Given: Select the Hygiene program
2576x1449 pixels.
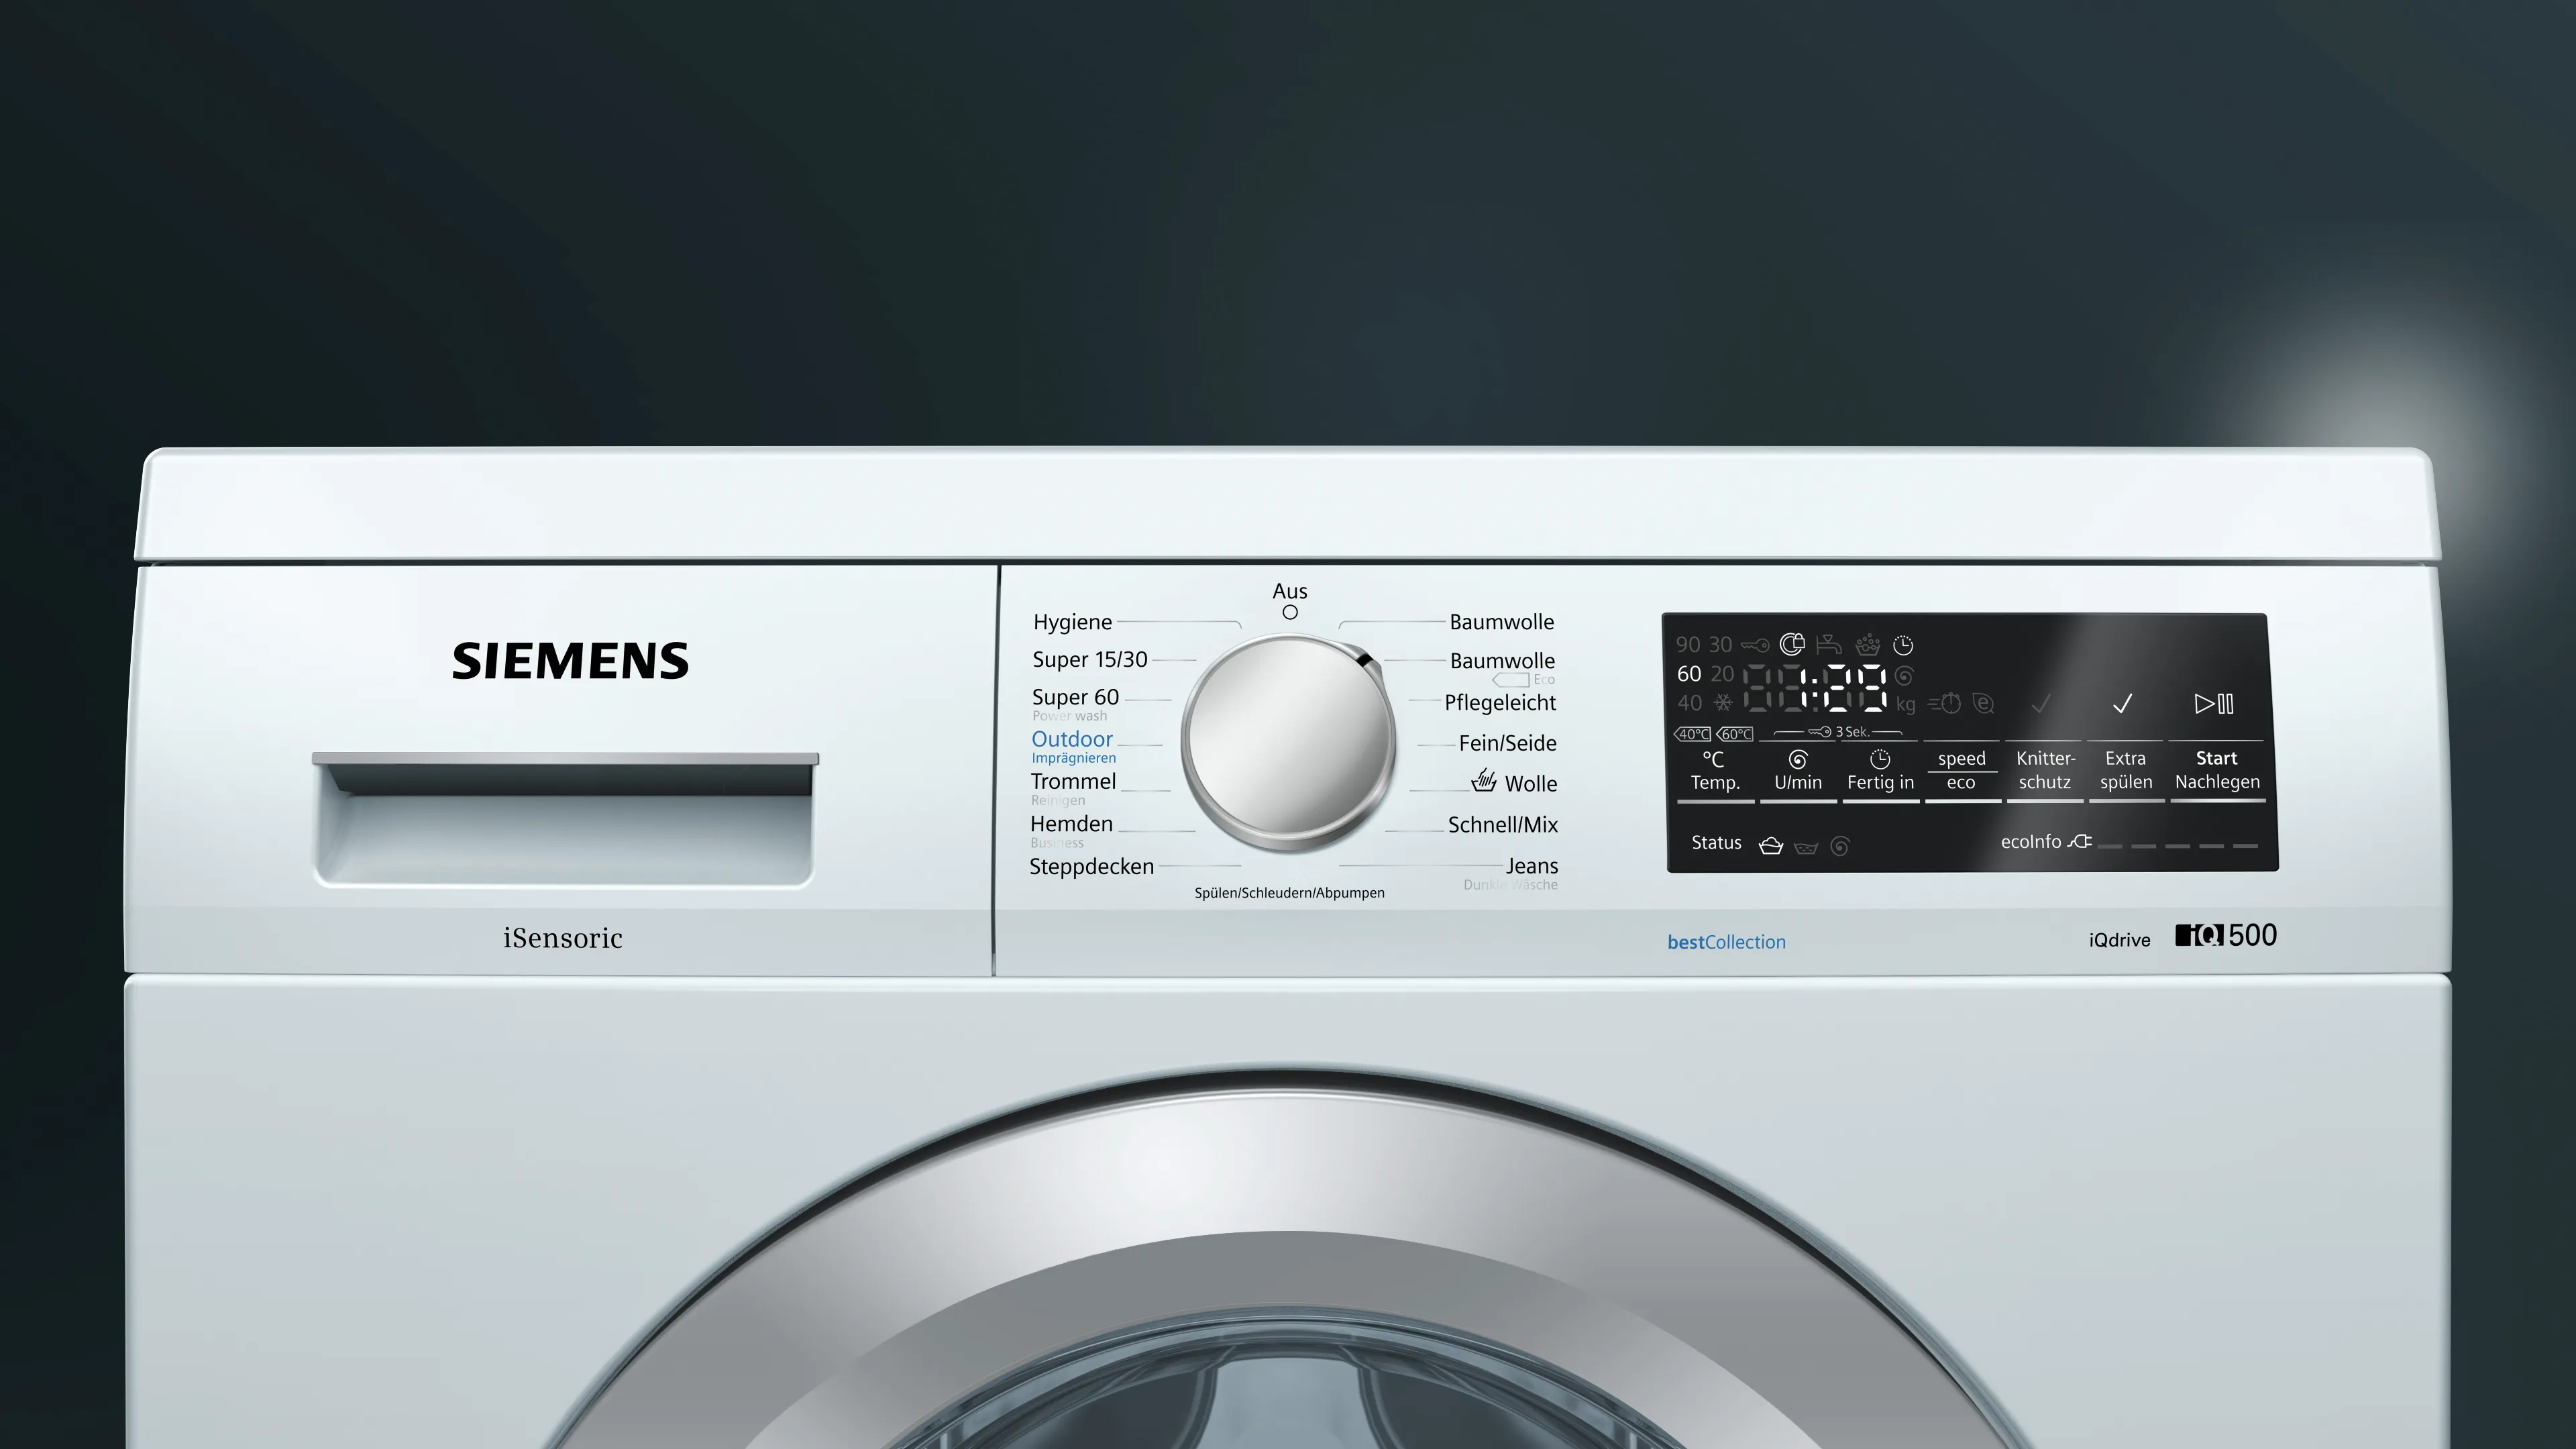Looking at the screenshot, I should (x=1072, y=622).
